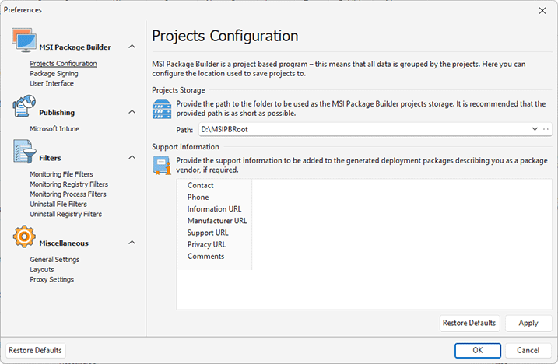This screenshot has width=558, height=364.
Task: Open the Package Signing page
Action: click(x=54, y=74)
